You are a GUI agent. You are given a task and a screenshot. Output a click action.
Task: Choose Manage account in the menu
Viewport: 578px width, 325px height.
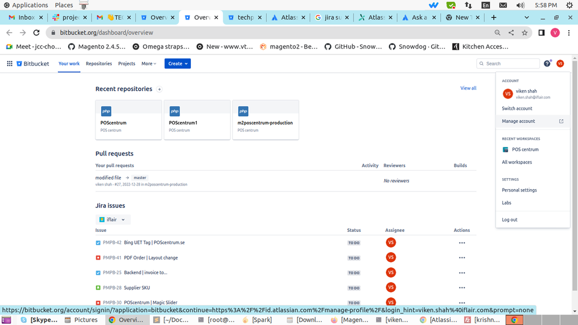click(533, 121)
